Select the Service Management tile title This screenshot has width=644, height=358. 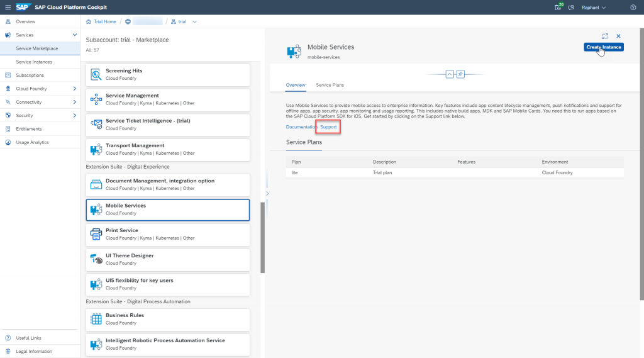click(132, 96)
